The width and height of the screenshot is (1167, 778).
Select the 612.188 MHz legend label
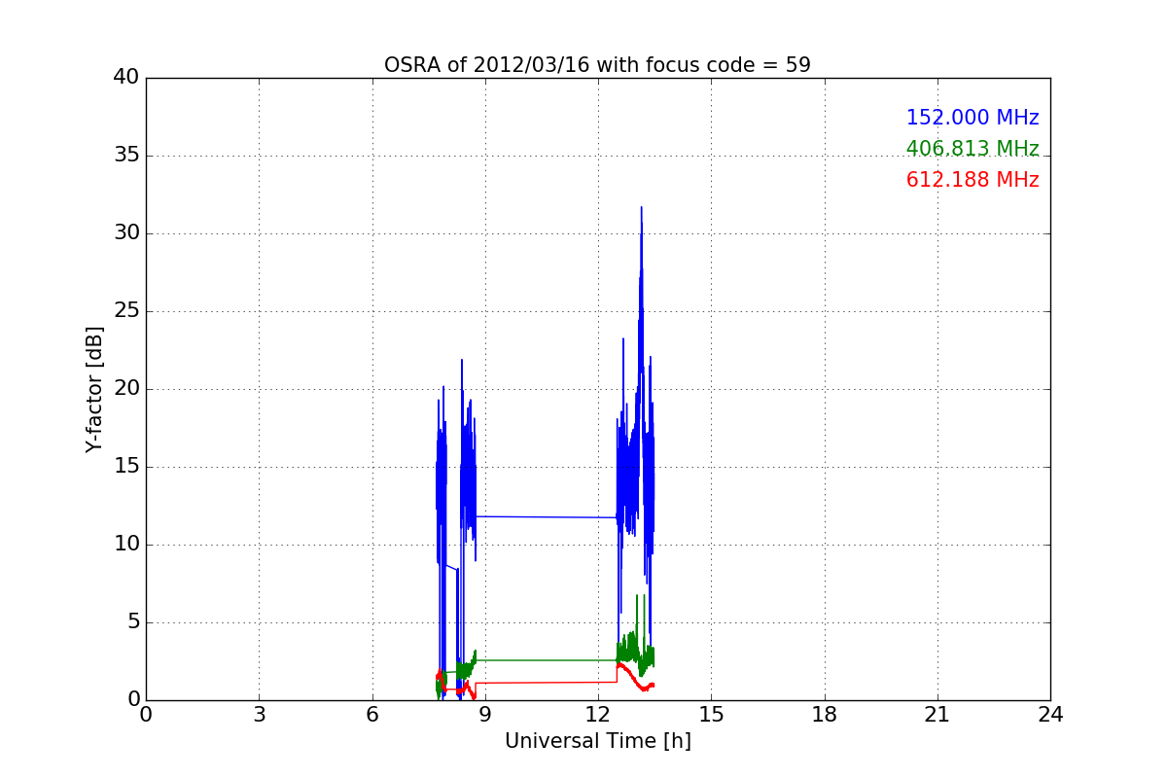click(972, 180)
